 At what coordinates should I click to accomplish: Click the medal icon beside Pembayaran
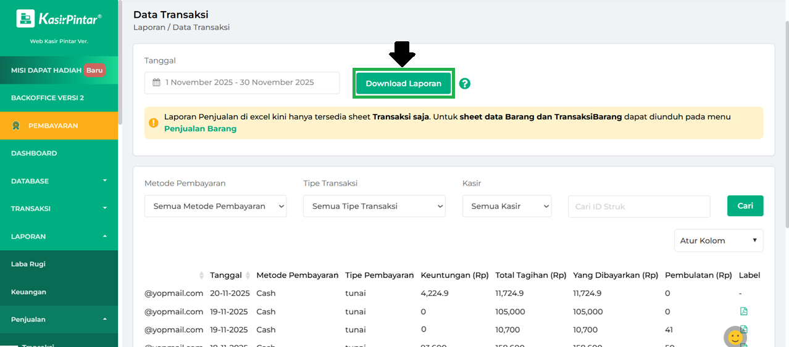(16, 126)
